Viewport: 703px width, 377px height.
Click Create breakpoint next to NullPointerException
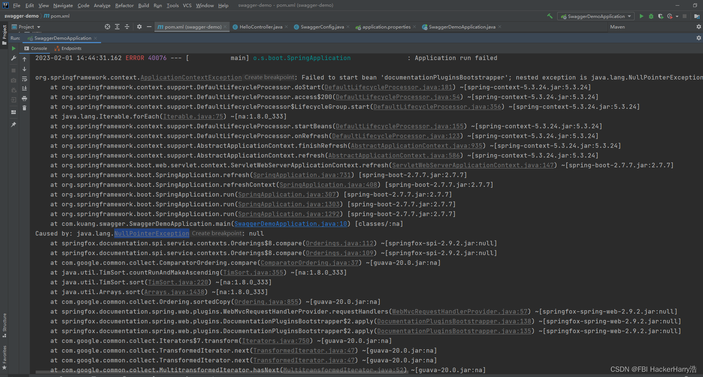(216, 233)
